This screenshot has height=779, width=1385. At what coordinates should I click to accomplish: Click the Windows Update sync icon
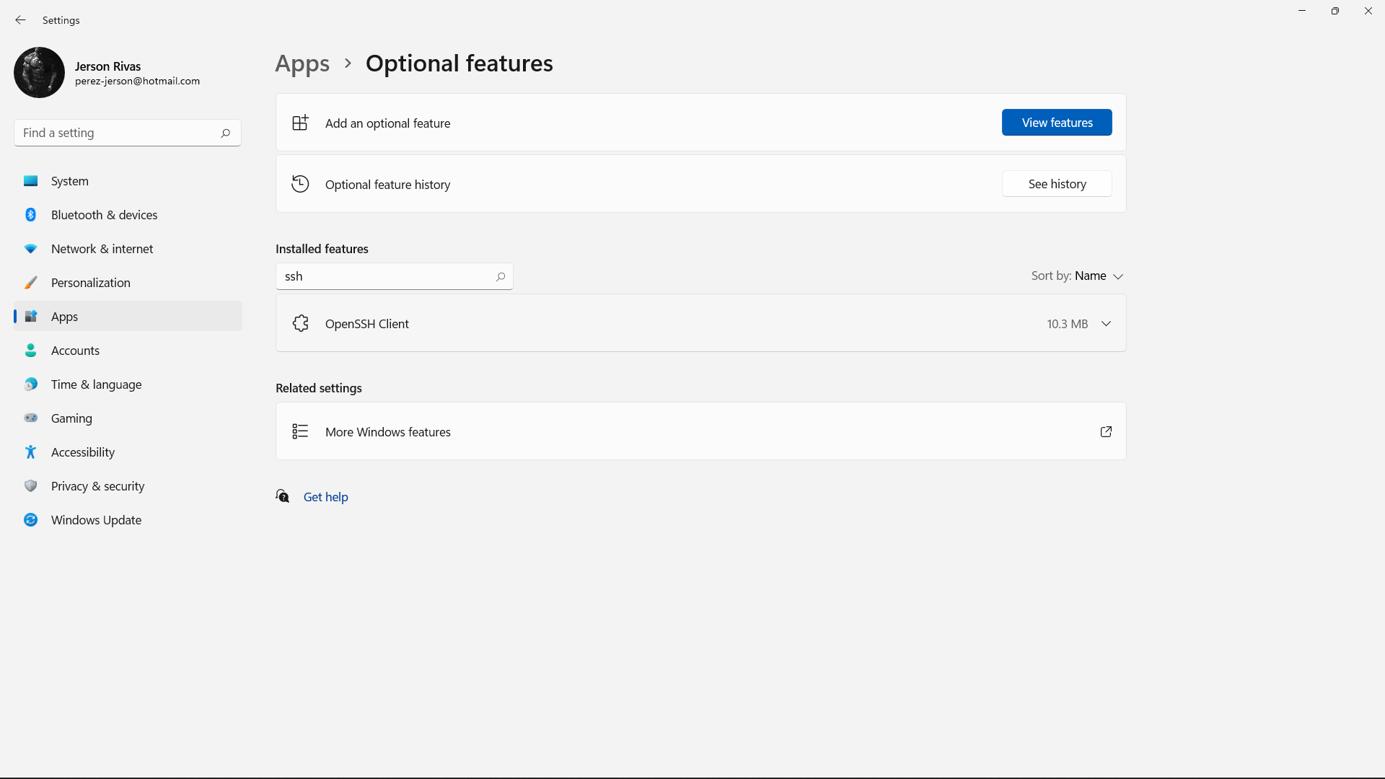click(x=30, y=520)
